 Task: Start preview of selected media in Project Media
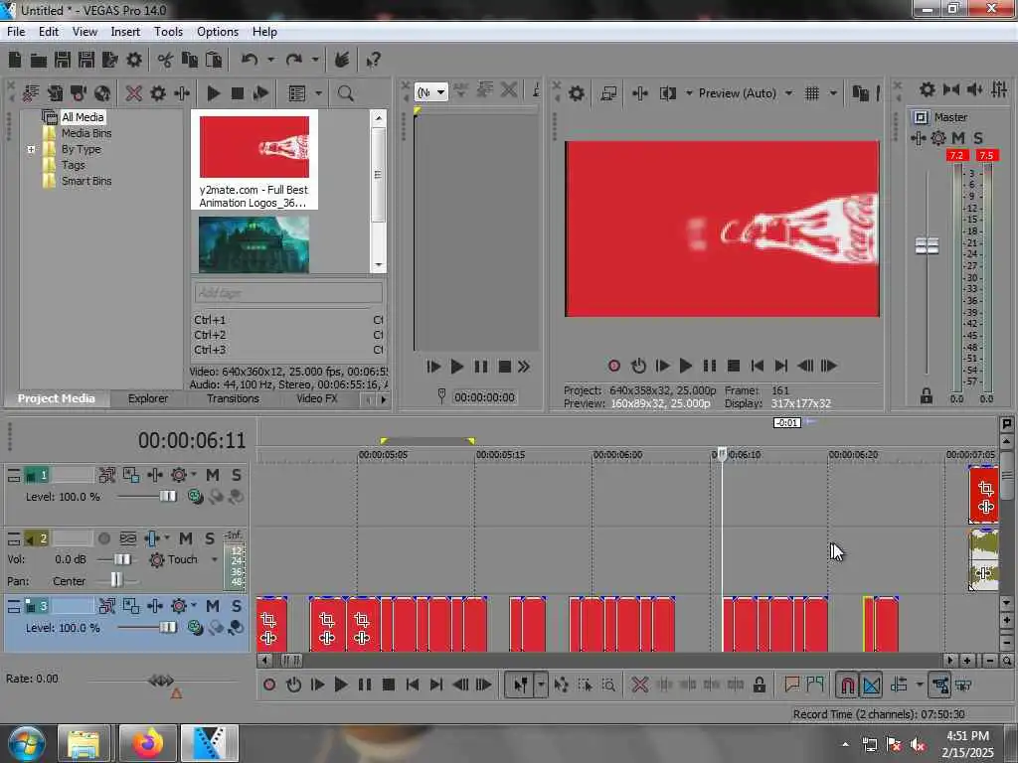click(x=213, y=93)
